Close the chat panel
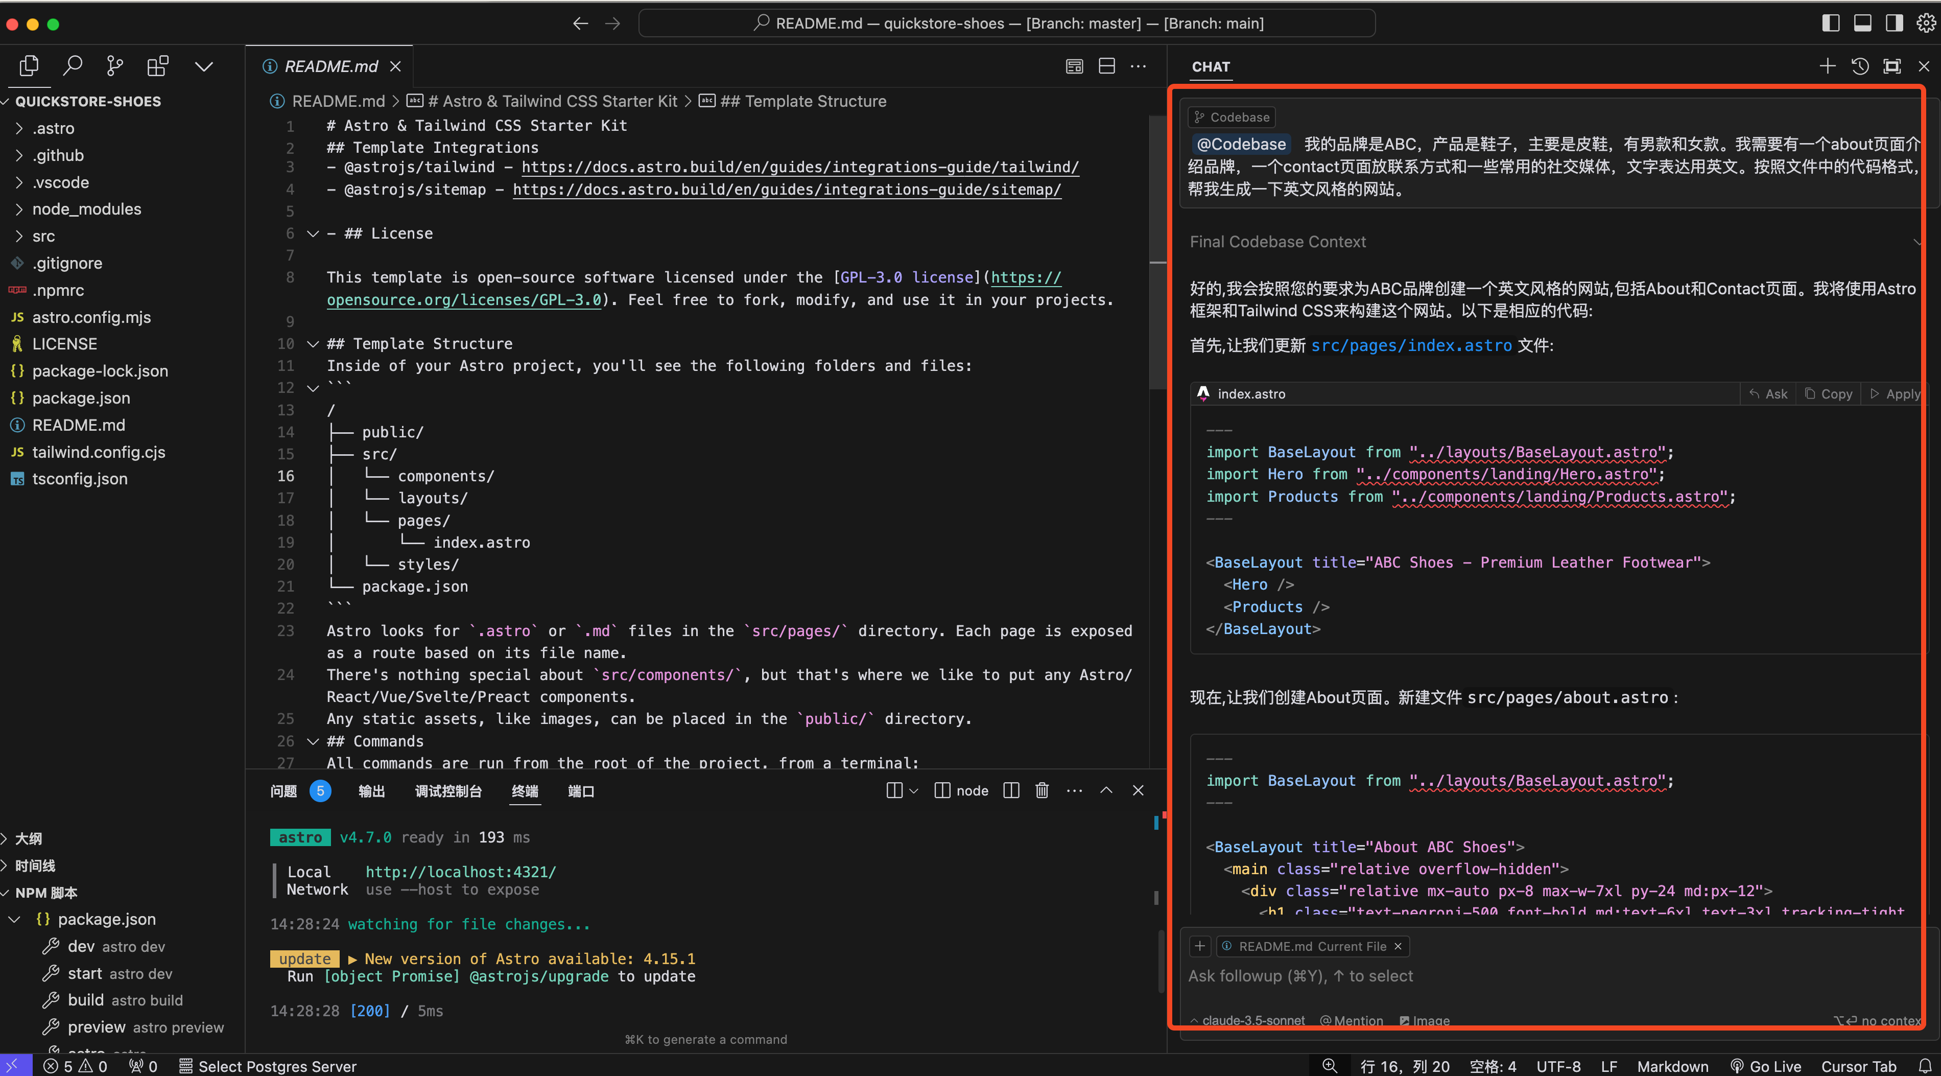Viewport: 1941px width, 1076px height. click(1924, 66)
